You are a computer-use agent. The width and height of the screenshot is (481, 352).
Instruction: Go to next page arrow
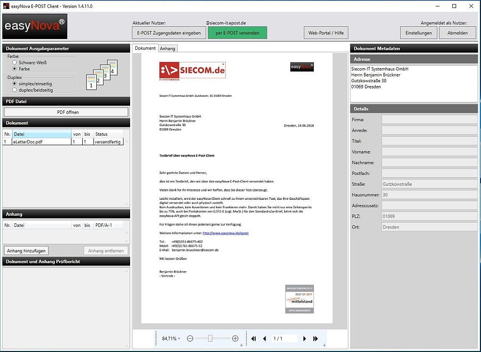pos(304,338)
